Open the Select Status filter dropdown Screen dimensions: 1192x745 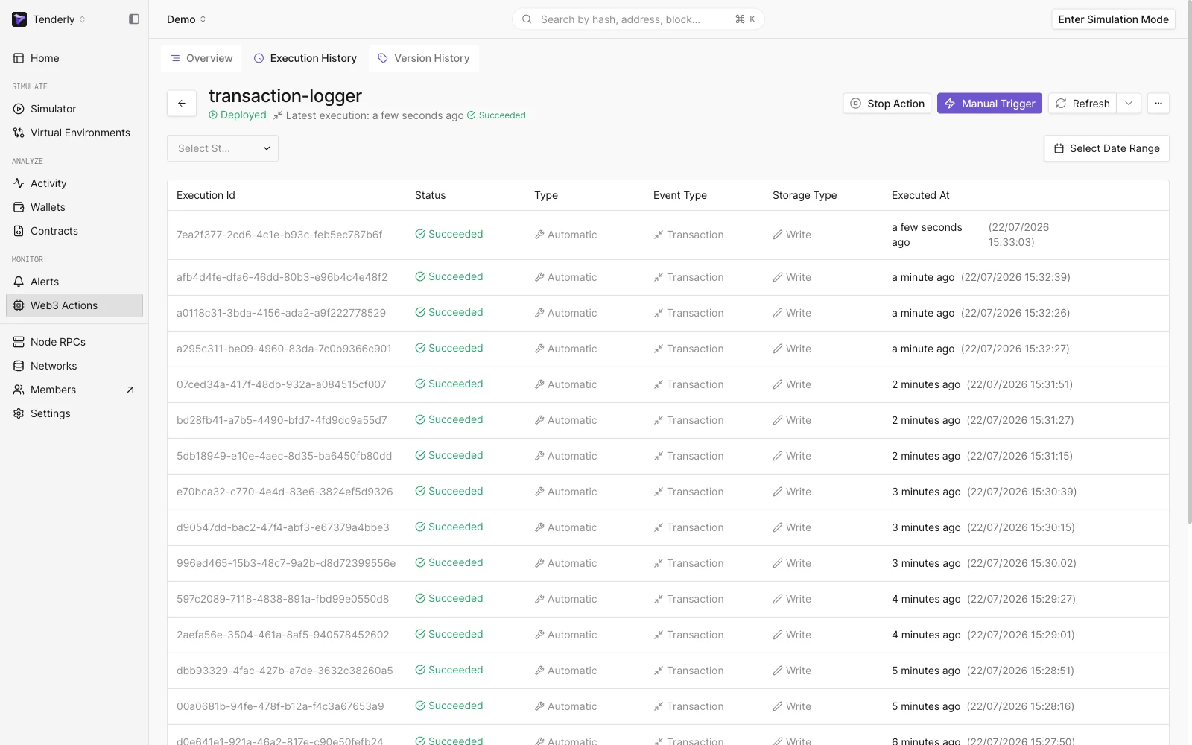tap(223, 148)
